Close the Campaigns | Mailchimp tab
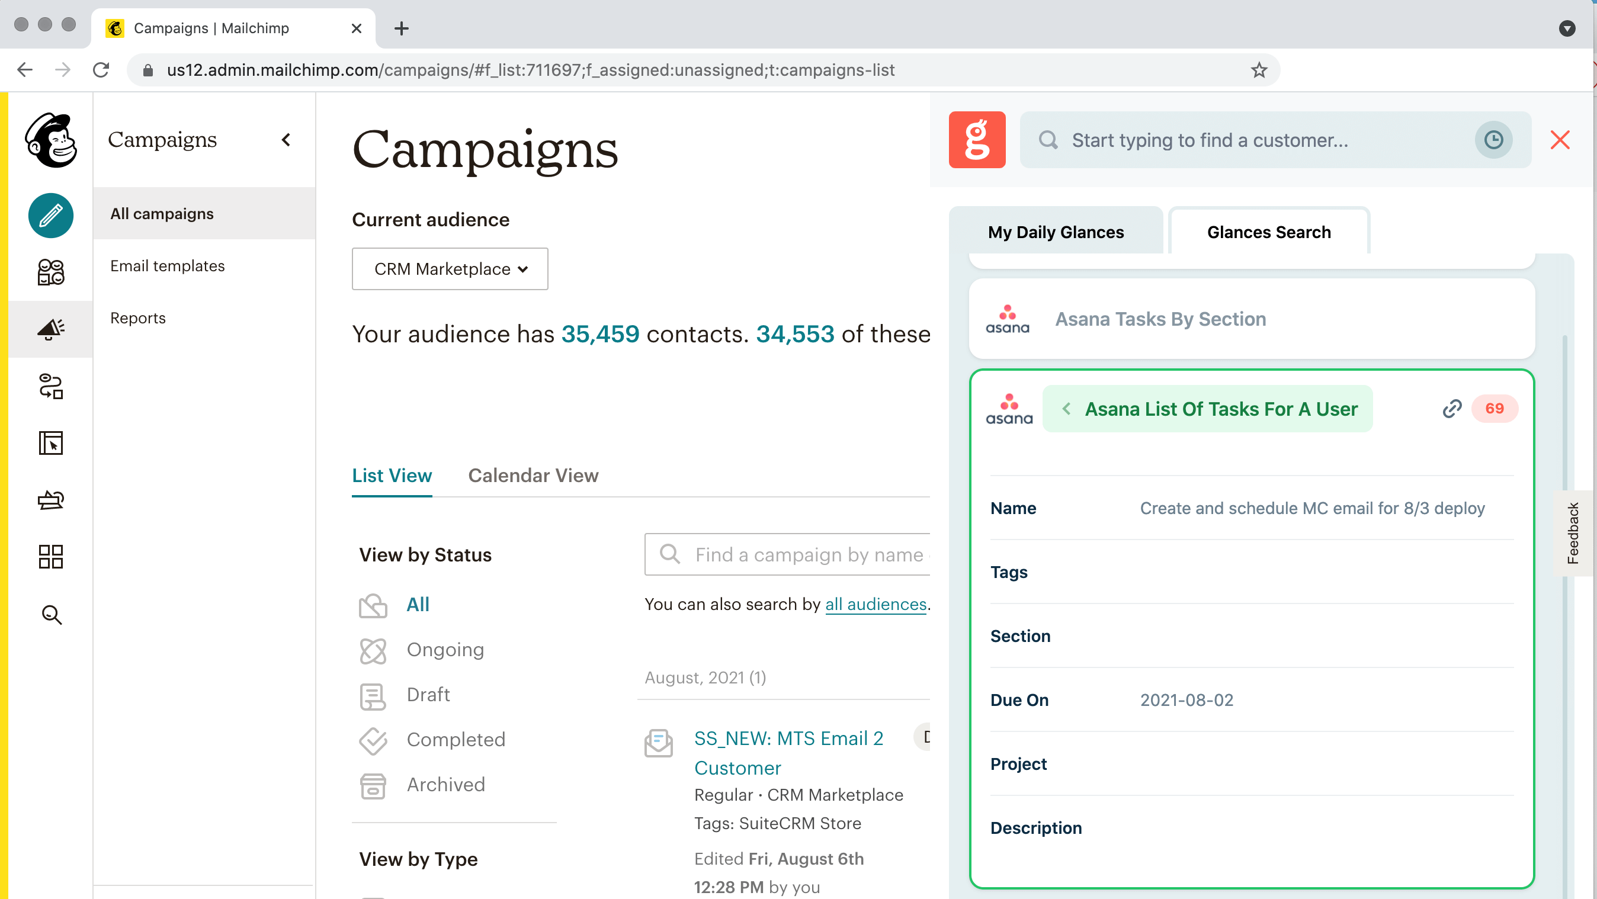1597x899 pixels. [x=356, y=28]
